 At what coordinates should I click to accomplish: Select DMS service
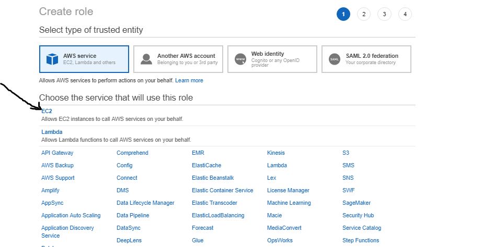[x=122, y=190]
